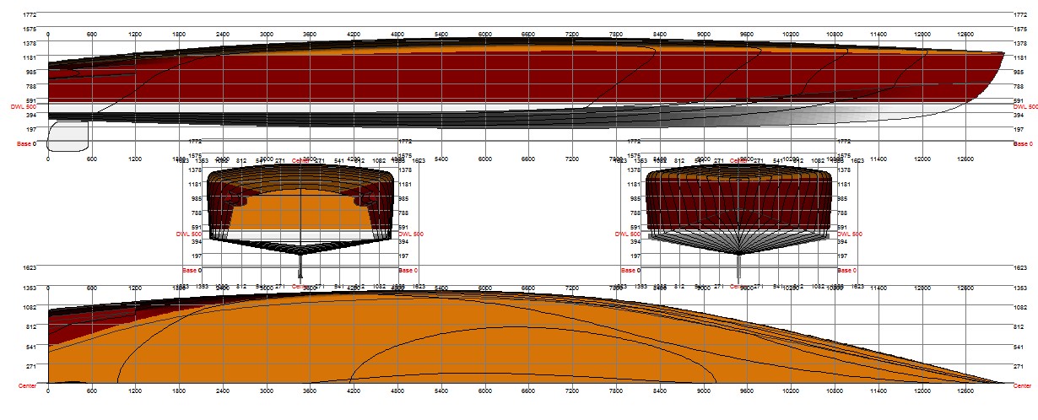Click the rudder outline at the stern

coord(68,137)
